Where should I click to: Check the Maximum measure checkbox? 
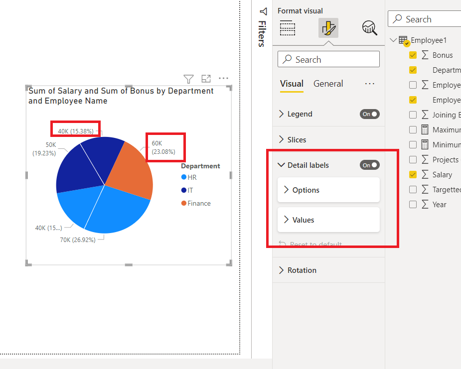click(413, 129)
